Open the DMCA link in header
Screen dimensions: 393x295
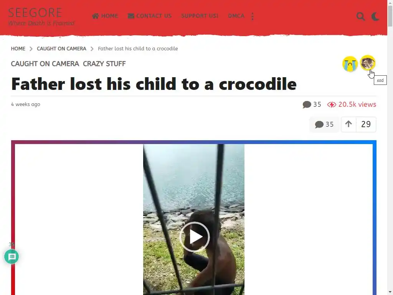coord(236,16)
